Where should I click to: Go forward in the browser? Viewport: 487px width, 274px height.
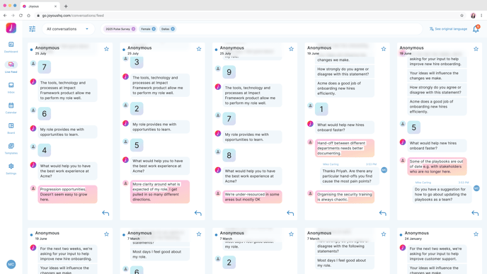(13, 16)
